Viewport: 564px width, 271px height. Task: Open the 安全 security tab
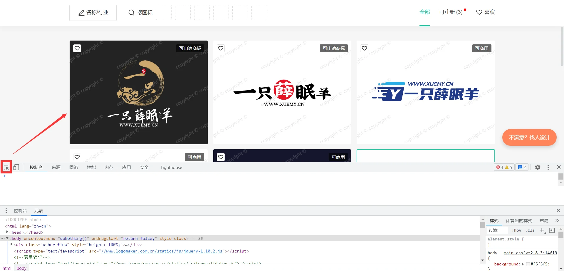144,167
